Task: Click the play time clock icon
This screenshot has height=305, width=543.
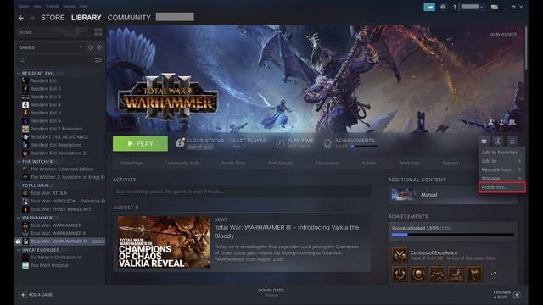Action: click(280, 143)
